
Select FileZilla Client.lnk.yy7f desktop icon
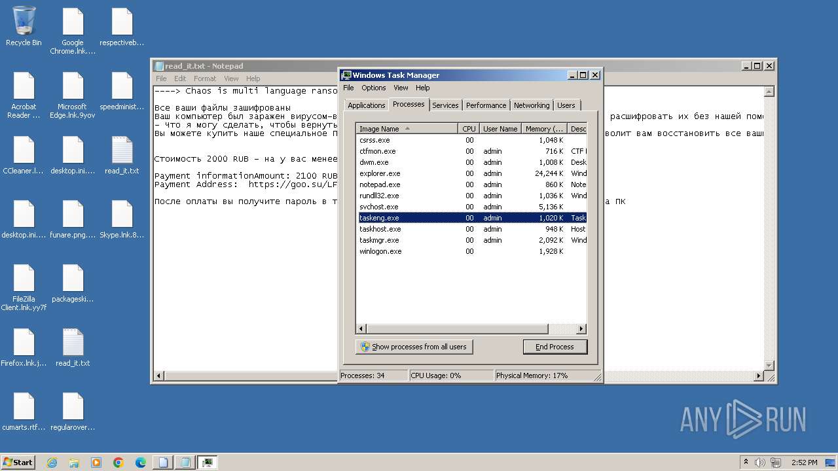pos(24,287)
